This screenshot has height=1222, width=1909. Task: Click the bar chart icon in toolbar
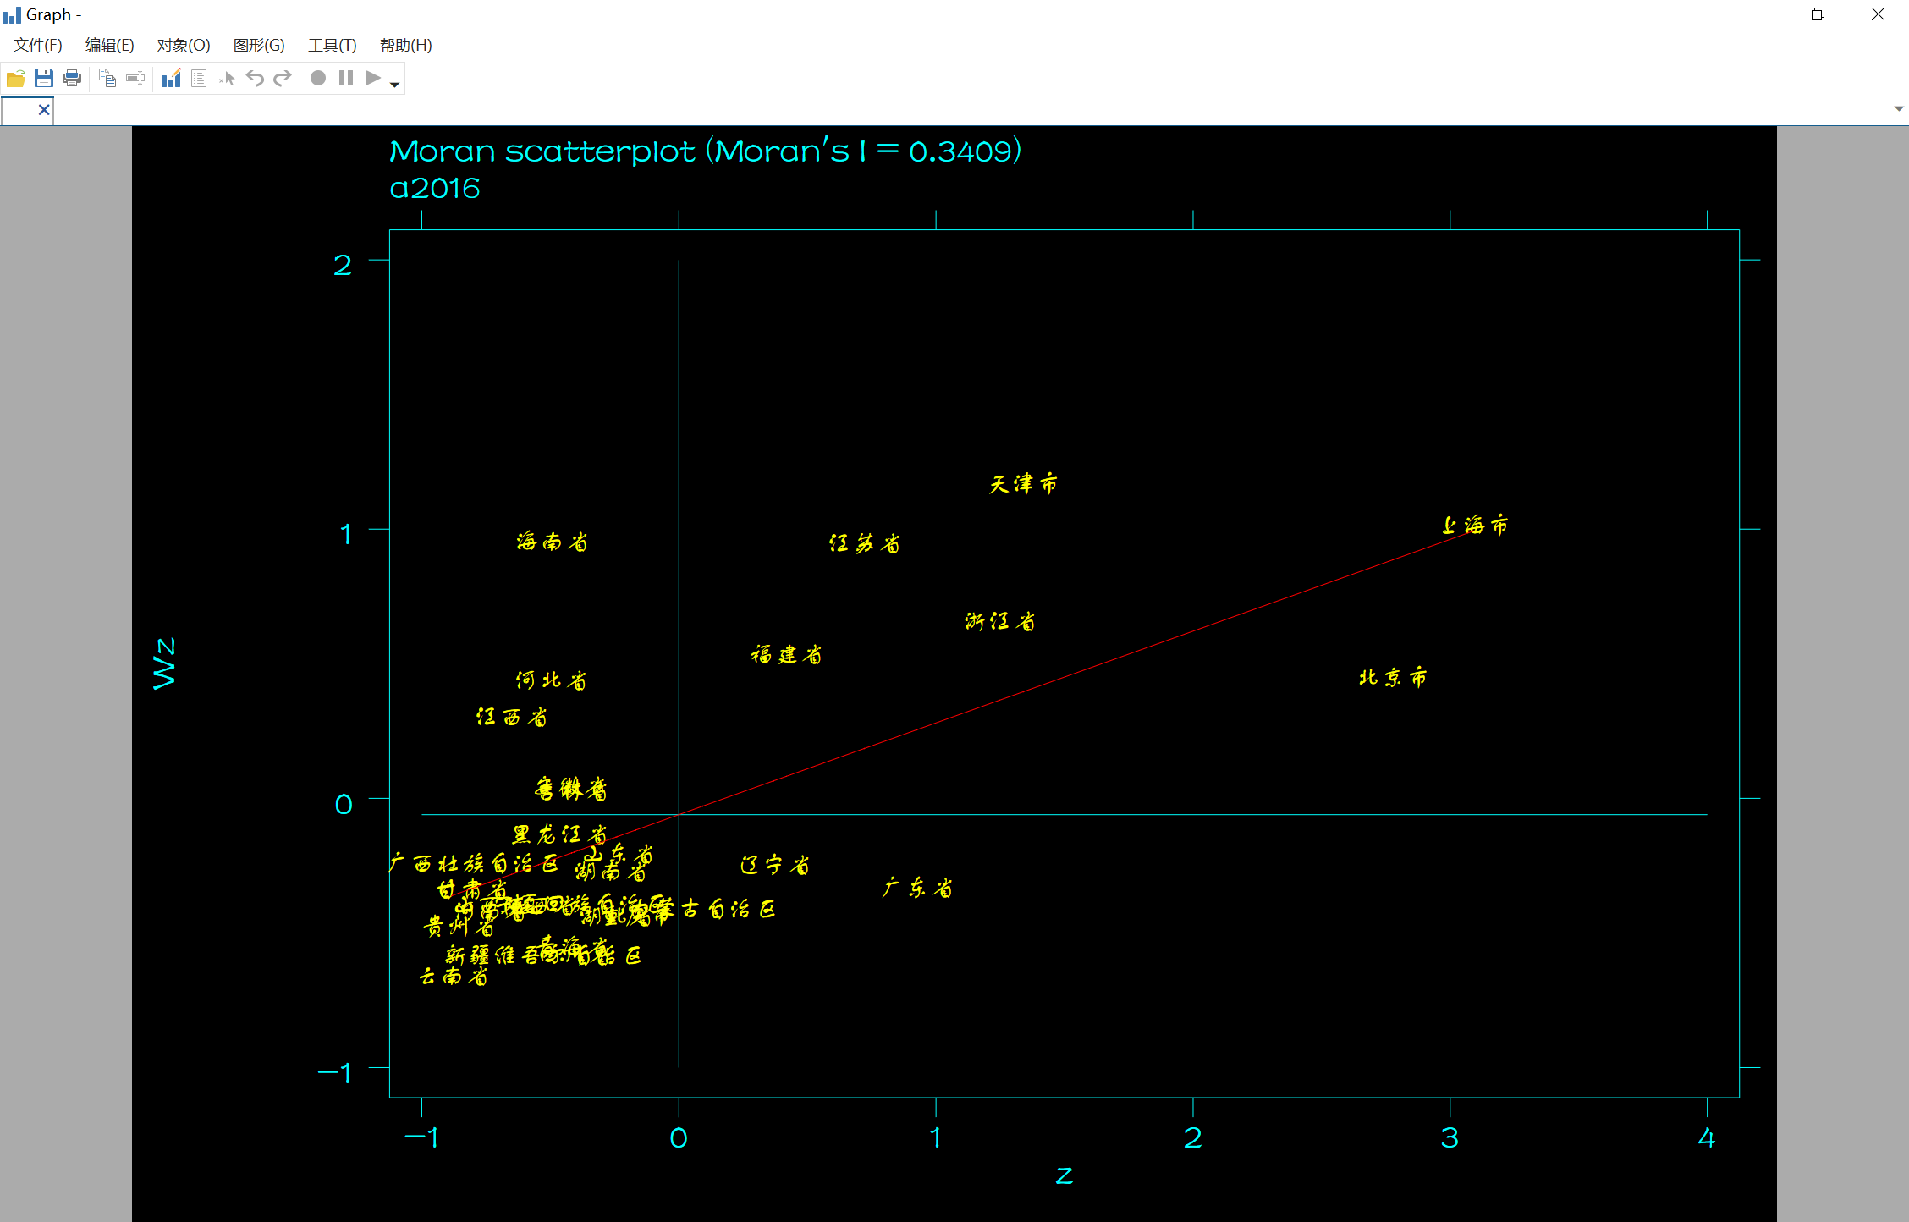[x=170, y=78]
